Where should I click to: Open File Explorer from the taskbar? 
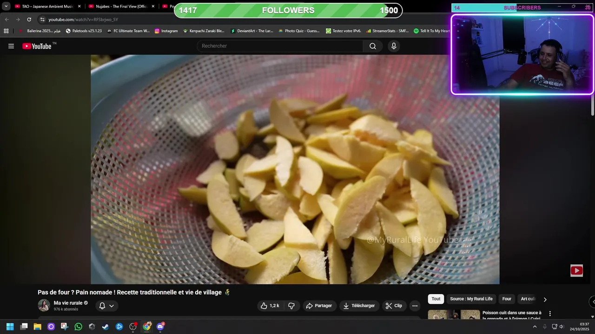tap(38, 327)
